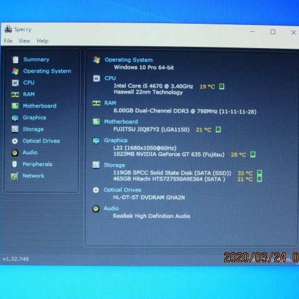Click 'Realtek High Definition Audio' text
299x299 pixels.
[152, 216]
